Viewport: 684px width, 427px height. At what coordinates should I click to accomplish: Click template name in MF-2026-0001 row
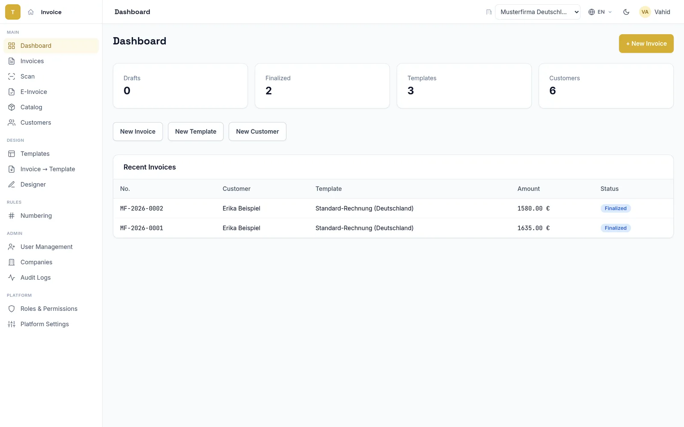(x=364, y=228)
